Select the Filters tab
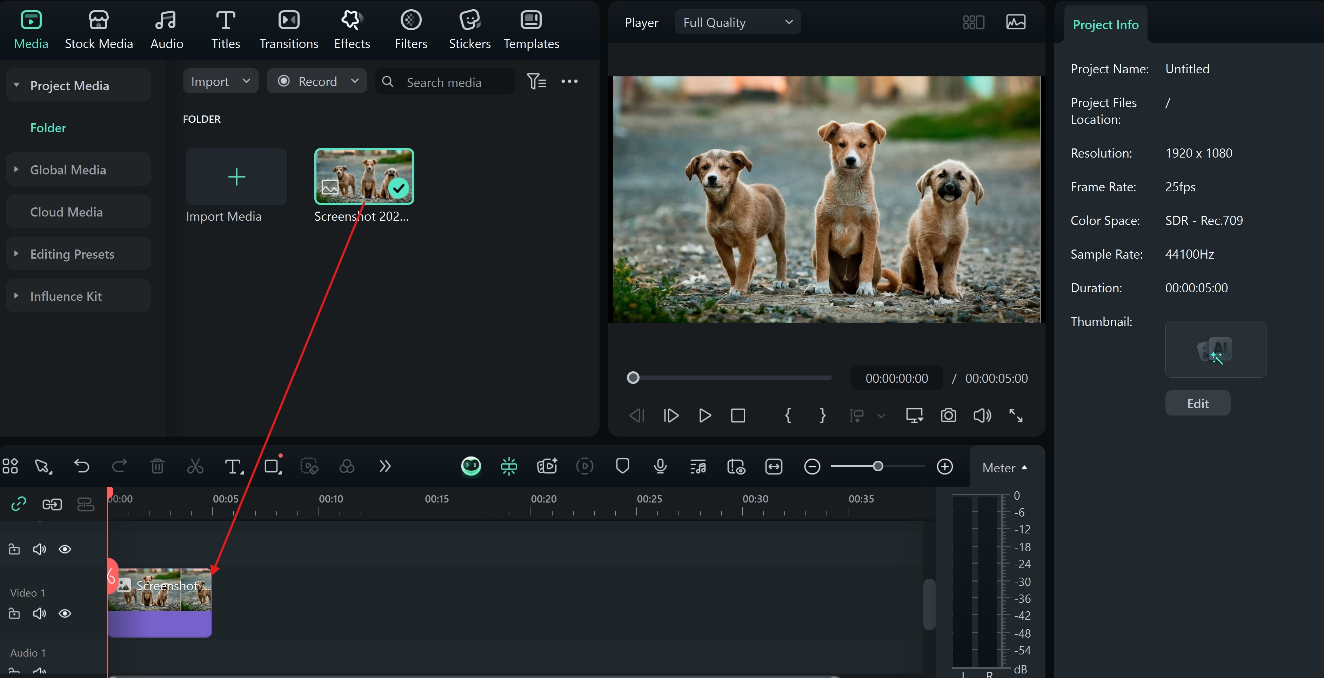Image resolution: width=1324 pixels, height=678 pixels. pyautogui.click(x=411, y=30)
